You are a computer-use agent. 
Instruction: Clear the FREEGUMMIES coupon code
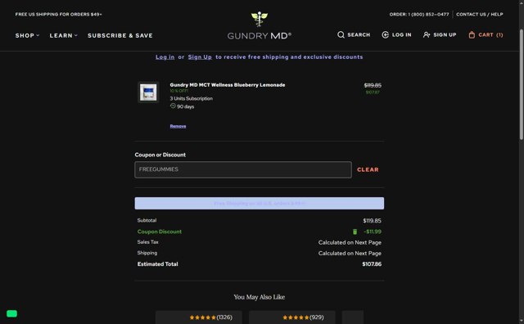368,169
